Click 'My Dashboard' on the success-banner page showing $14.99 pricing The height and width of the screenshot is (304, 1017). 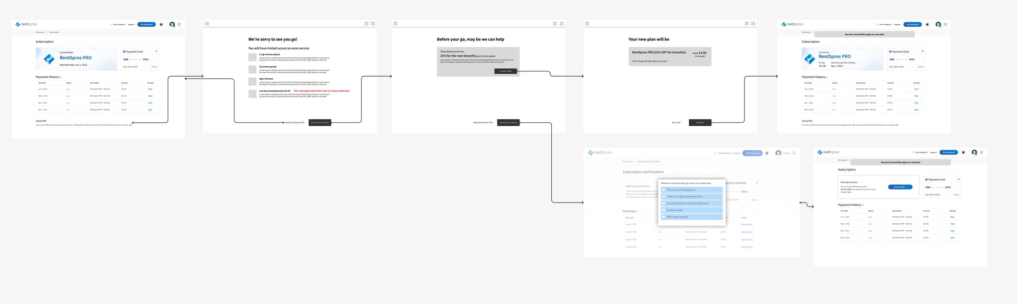913,24
